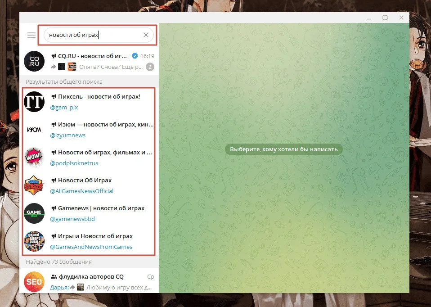
Task: Open 'Пиксель - новости об играх!' channel
Action: pyautogui.click(x=89, y=102)
